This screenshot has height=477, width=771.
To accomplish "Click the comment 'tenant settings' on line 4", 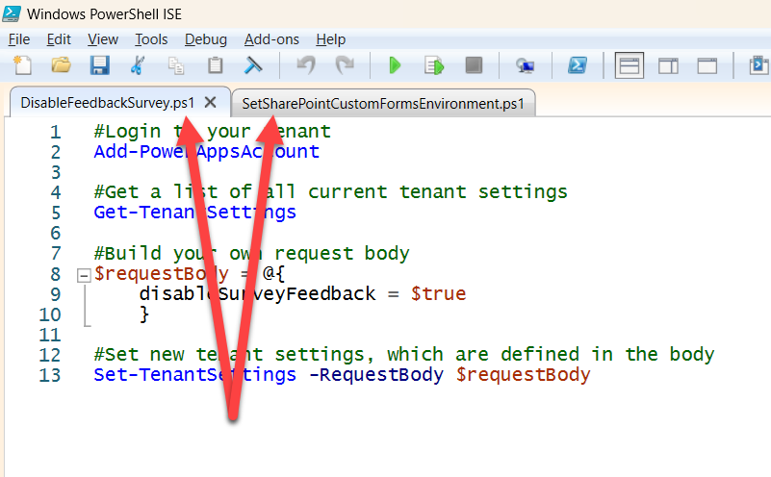I will [483, 192].
